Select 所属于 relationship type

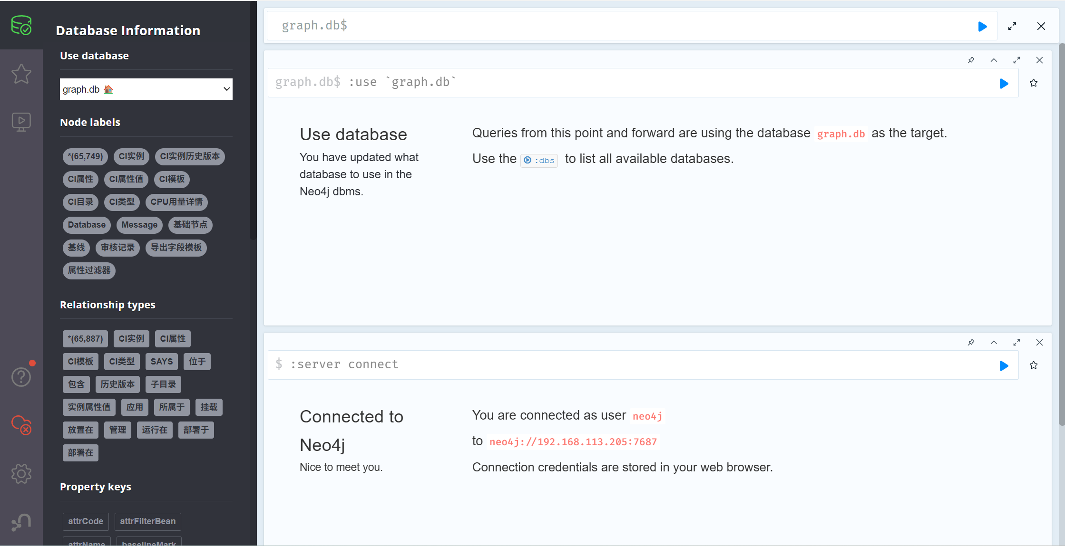(172, 407)
